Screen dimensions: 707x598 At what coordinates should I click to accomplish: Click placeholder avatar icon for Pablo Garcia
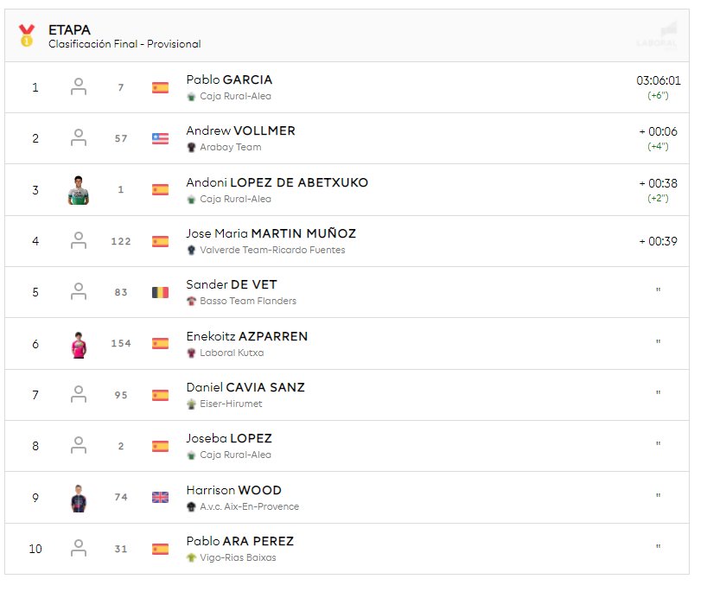click(79, 87)
